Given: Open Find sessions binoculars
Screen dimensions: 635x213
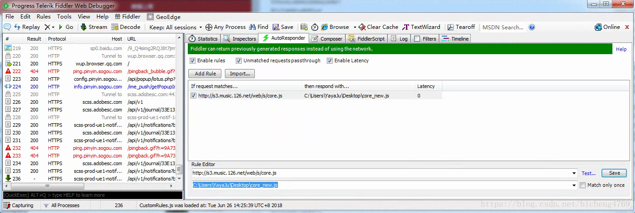Looking at the screenshot, I should point(258,27).
